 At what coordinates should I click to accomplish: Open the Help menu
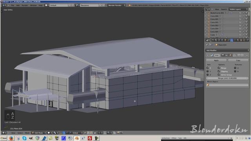[40, 5]
